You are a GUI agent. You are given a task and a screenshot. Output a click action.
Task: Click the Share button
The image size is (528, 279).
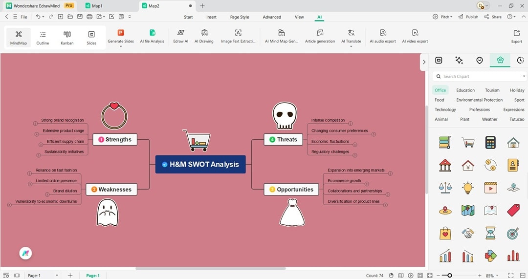point(493,17)
